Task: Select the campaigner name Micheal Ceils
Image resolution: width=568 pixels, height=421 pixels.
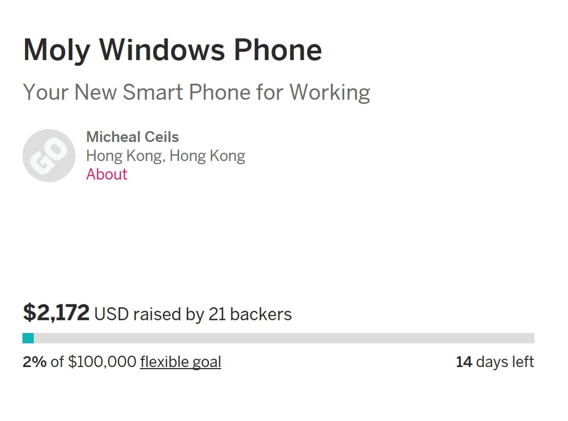Action: click(132, 137)
